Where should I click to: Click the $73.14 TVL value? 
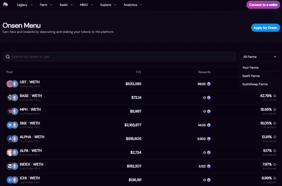click(136, 98)
